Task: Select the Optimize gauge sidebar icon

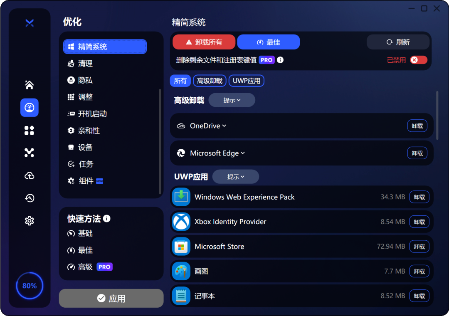Action: pos(30,107)
